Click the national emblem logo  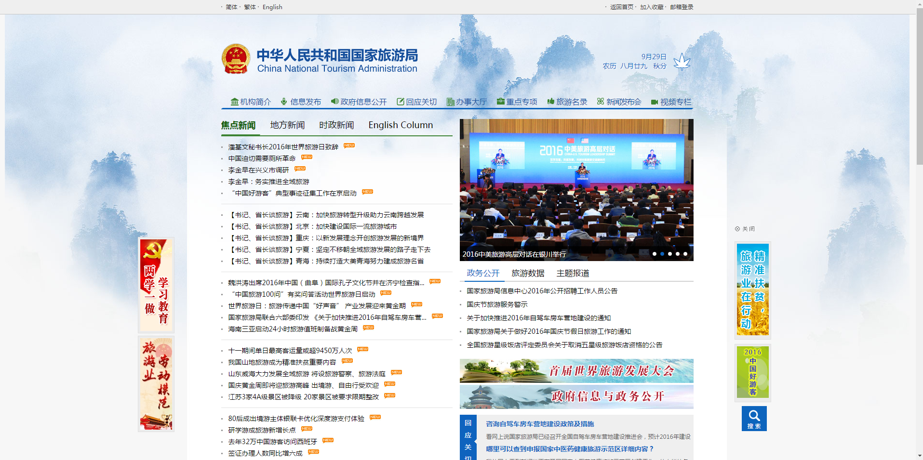(236, 59)
